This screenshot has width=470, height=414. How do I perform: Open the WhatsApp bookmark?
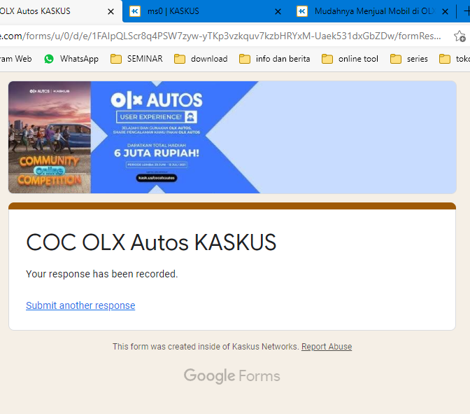point(71,59)
